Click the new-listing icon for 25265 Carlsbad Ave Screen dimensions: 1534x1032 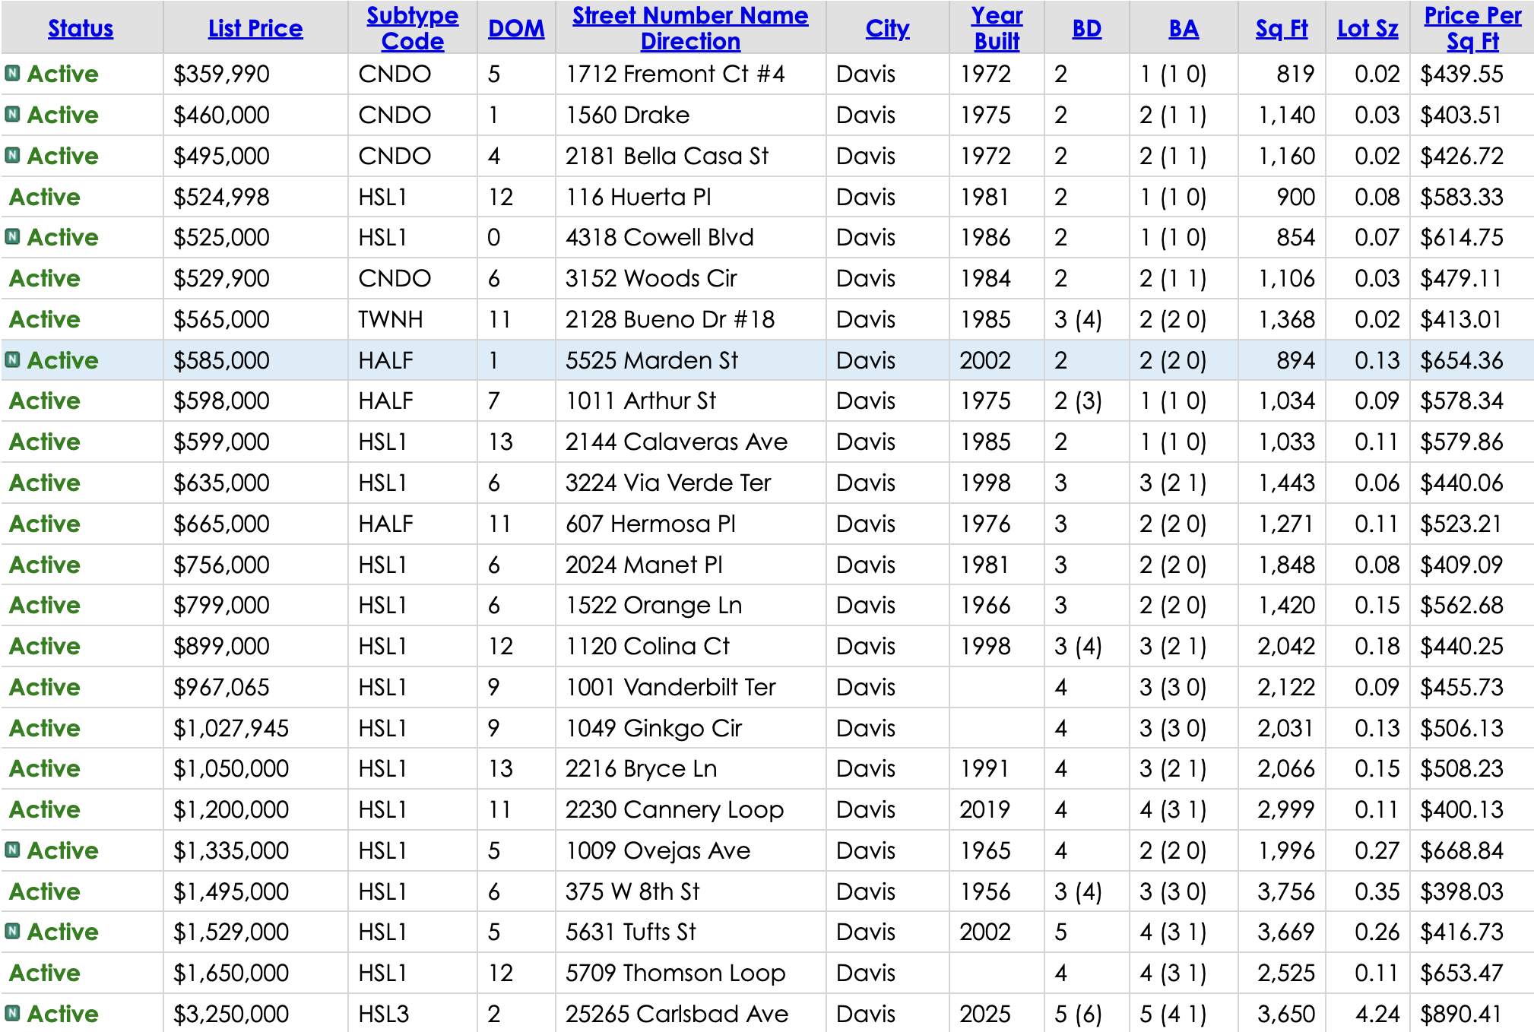12,1013
